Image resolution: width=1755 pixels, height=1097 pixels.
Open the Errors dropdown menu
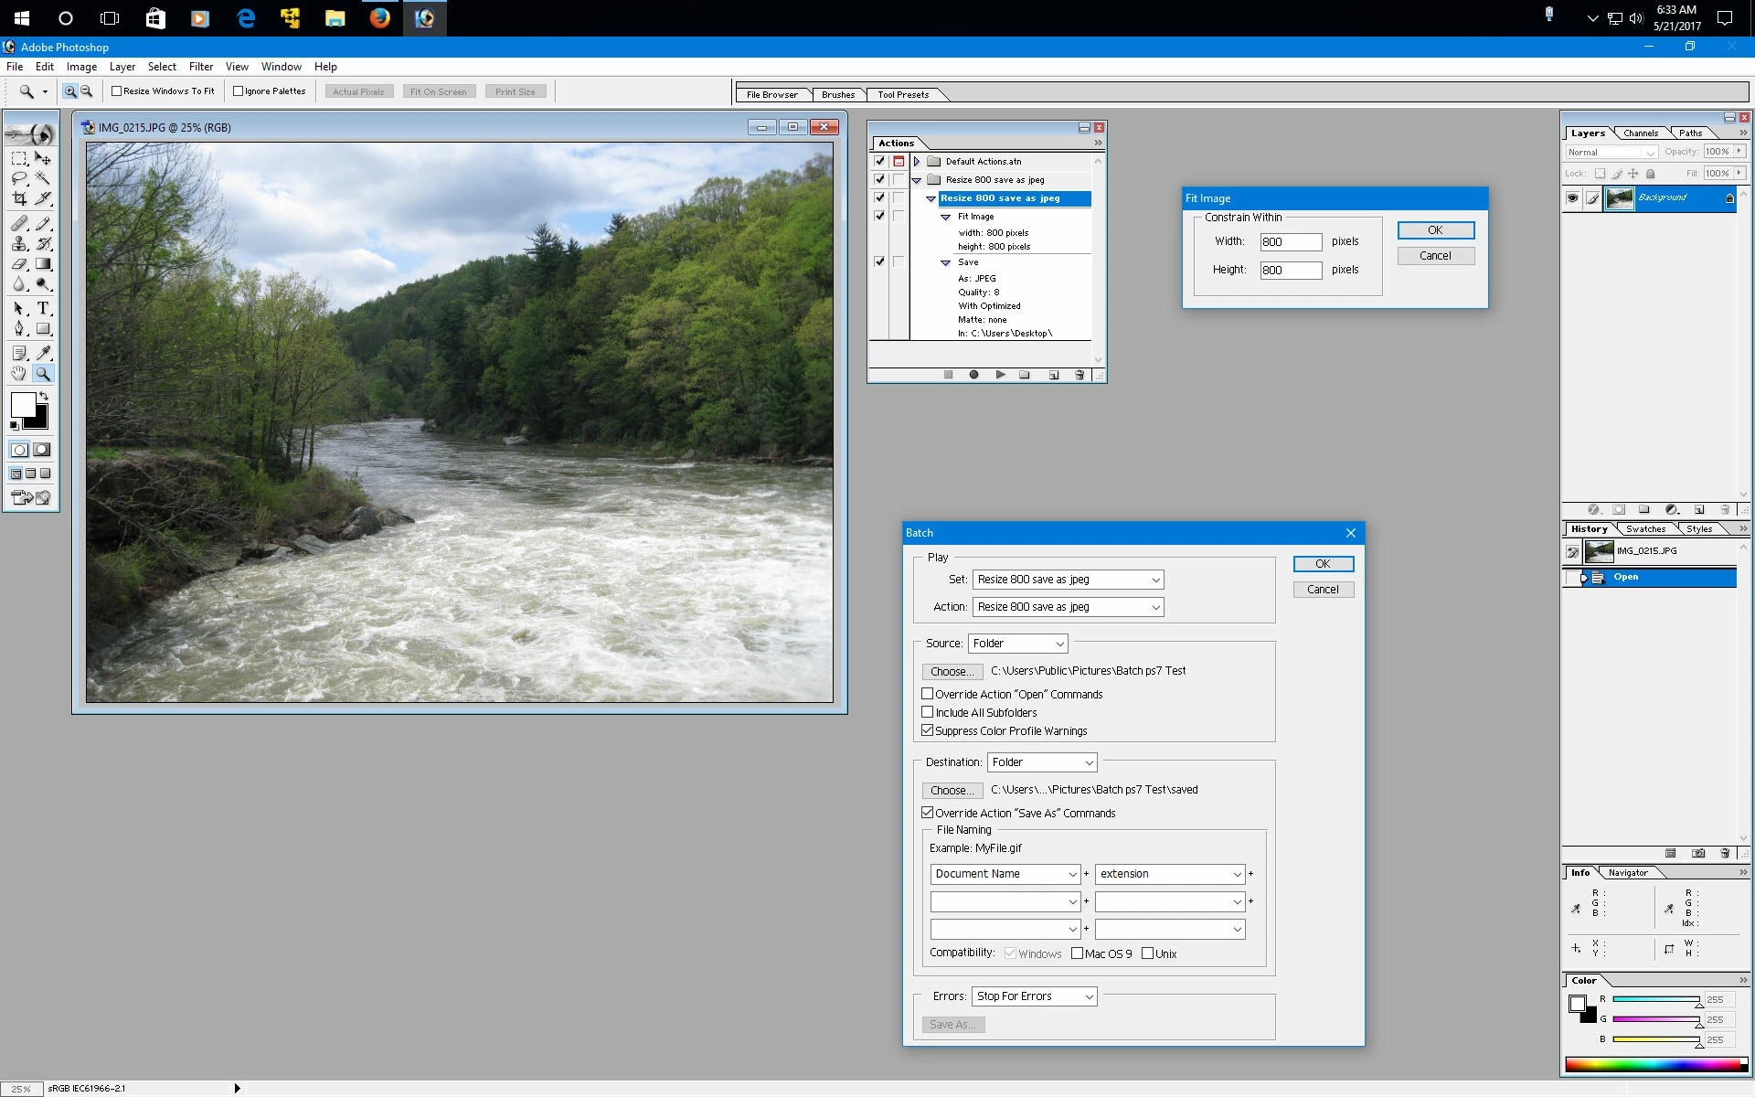pyautogui.click(x=1034, y=996)
